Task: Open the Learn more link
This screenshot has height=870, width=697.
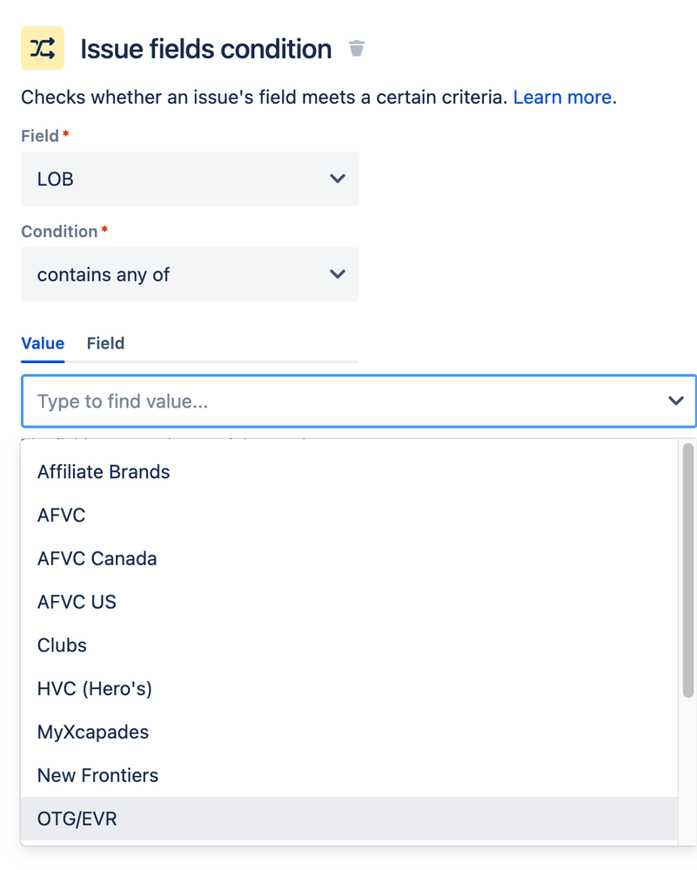Action: [x=564, y=98]
